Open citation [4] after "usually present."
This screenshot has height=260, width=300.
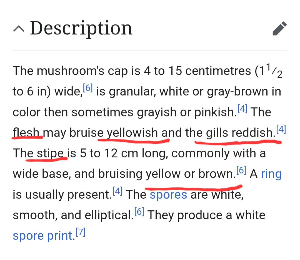click(117, 191)
